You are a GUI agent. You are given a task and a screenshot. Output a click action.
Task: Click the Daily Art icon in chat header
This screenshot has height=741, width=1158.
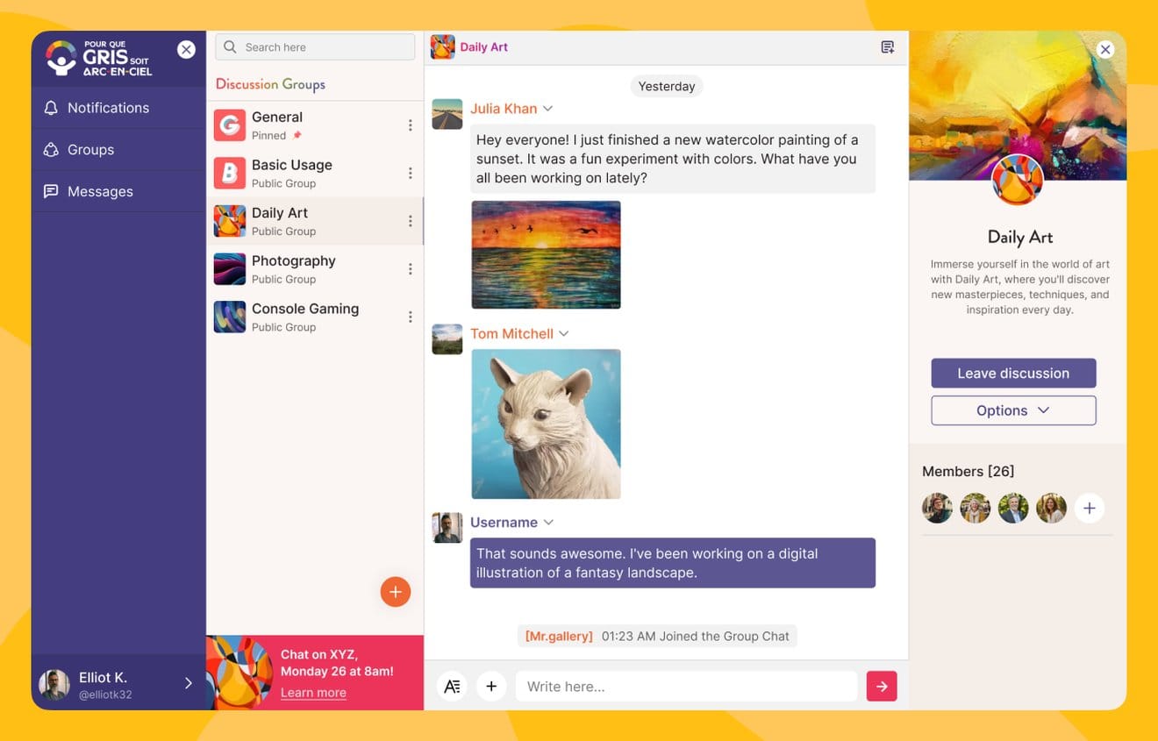(443, 47)
